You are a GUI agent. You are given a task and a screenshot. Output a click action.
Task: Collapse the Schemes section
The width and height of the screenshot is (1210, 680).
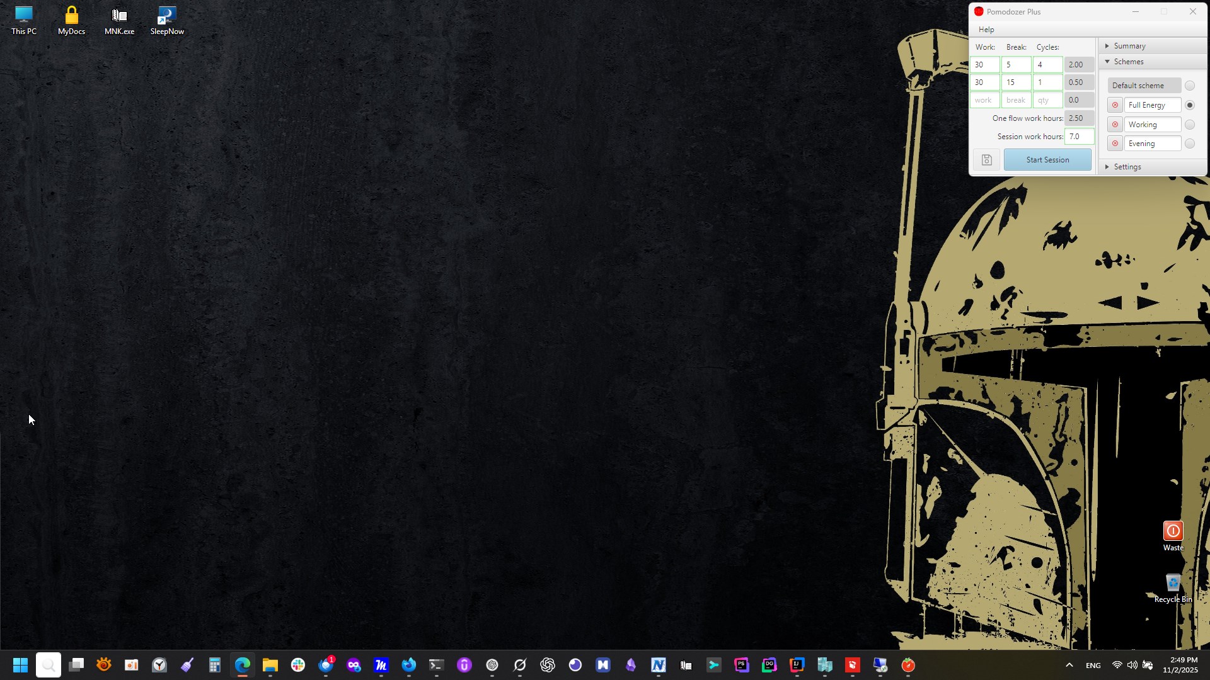coord(1128,62)
